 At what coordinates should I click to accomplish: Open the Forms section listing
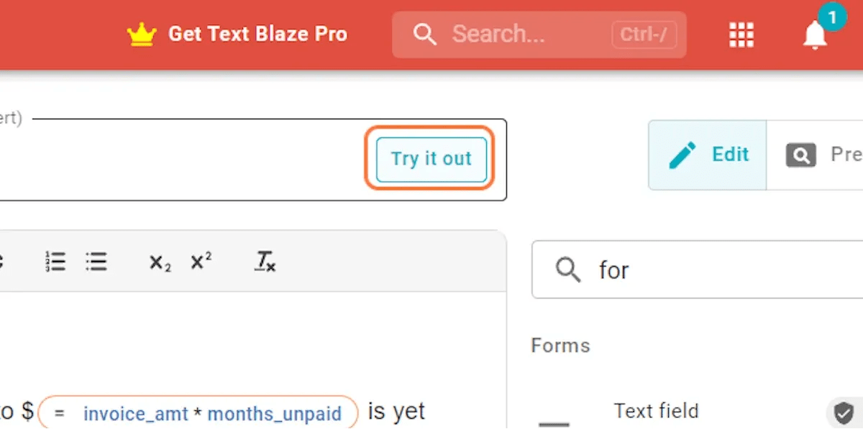pos(560,346)
